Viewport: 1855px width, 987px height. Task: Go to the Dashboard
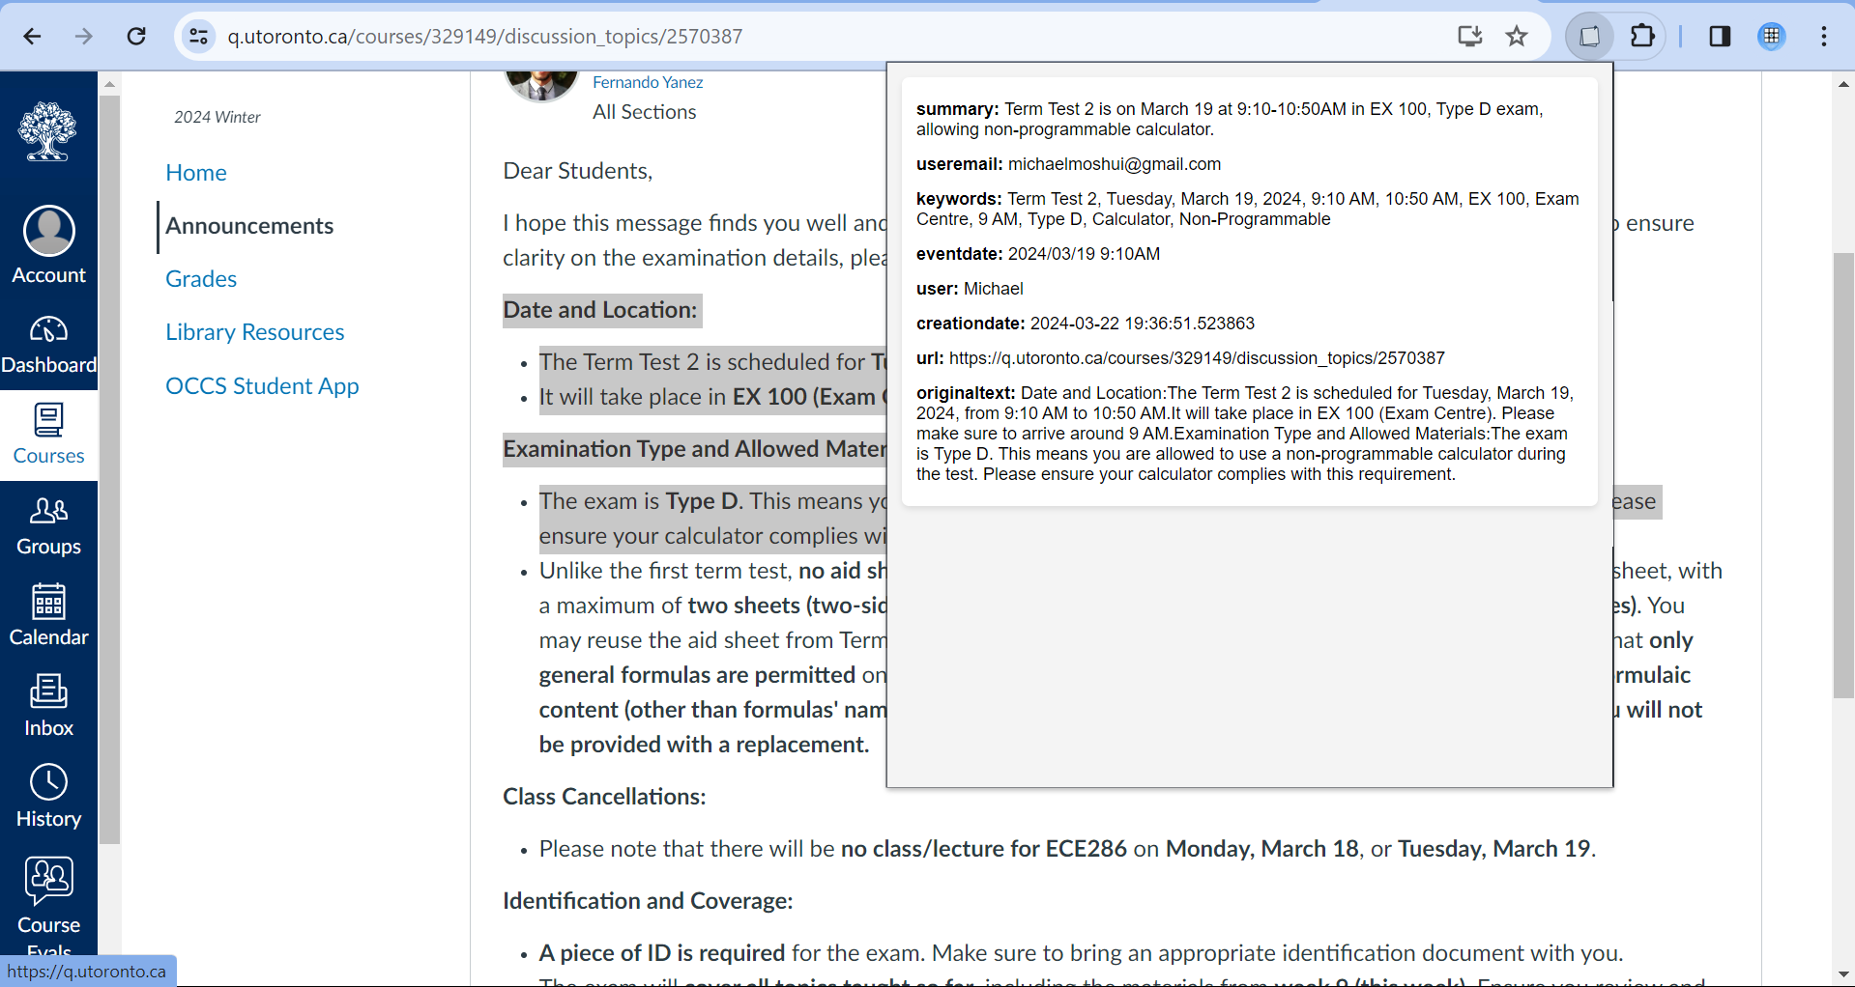point(48,345)
